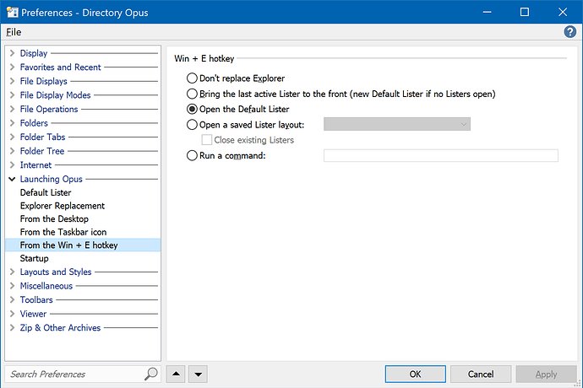Select Don't replace Explorer radio button
This screenshot has width=583, height=388.
tap(192, 78)
